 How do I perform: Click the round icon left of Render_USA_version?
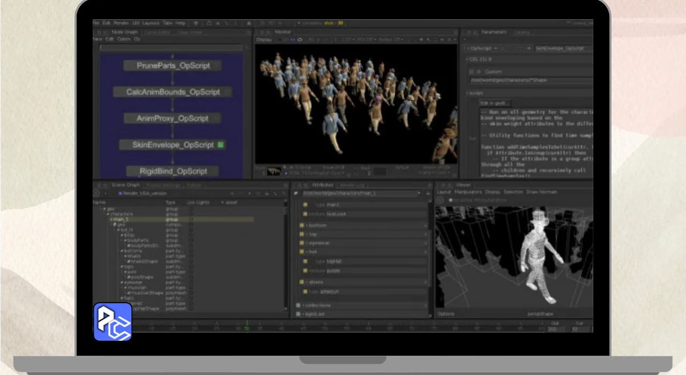(x=96, y=193)
